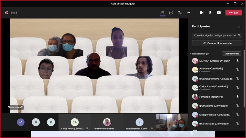Click Compartilhar convite button
246x138 pixels.
[217, 43]
